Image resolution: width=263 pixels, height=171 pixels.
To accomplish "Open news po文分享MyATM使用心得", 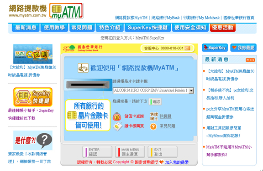I will coord(230,113).
